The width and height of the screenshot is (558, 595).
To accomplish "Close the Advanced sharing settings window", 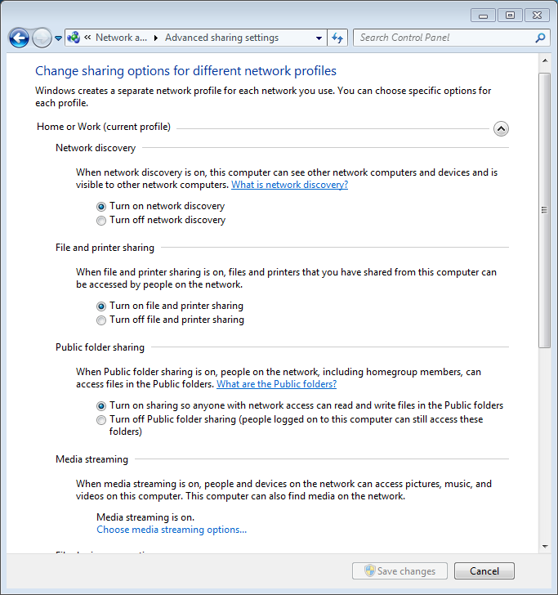I will [x=537, y=16].
